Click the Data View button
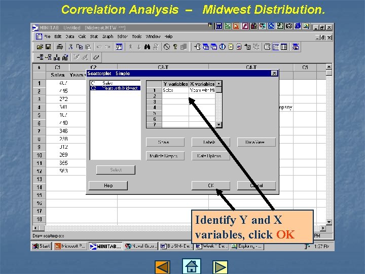The width and height of the screenshot is (365, 274). tap(257, 142)
